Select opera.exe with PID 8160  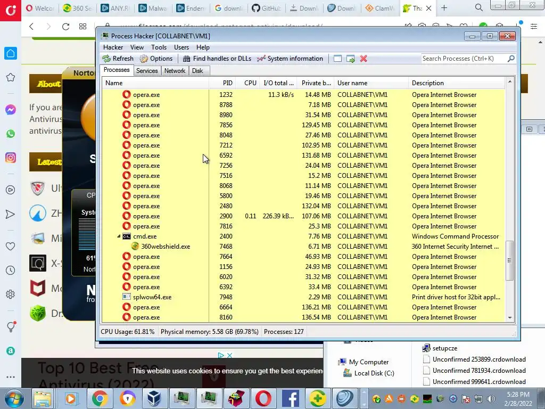click(x=303, y=317)
